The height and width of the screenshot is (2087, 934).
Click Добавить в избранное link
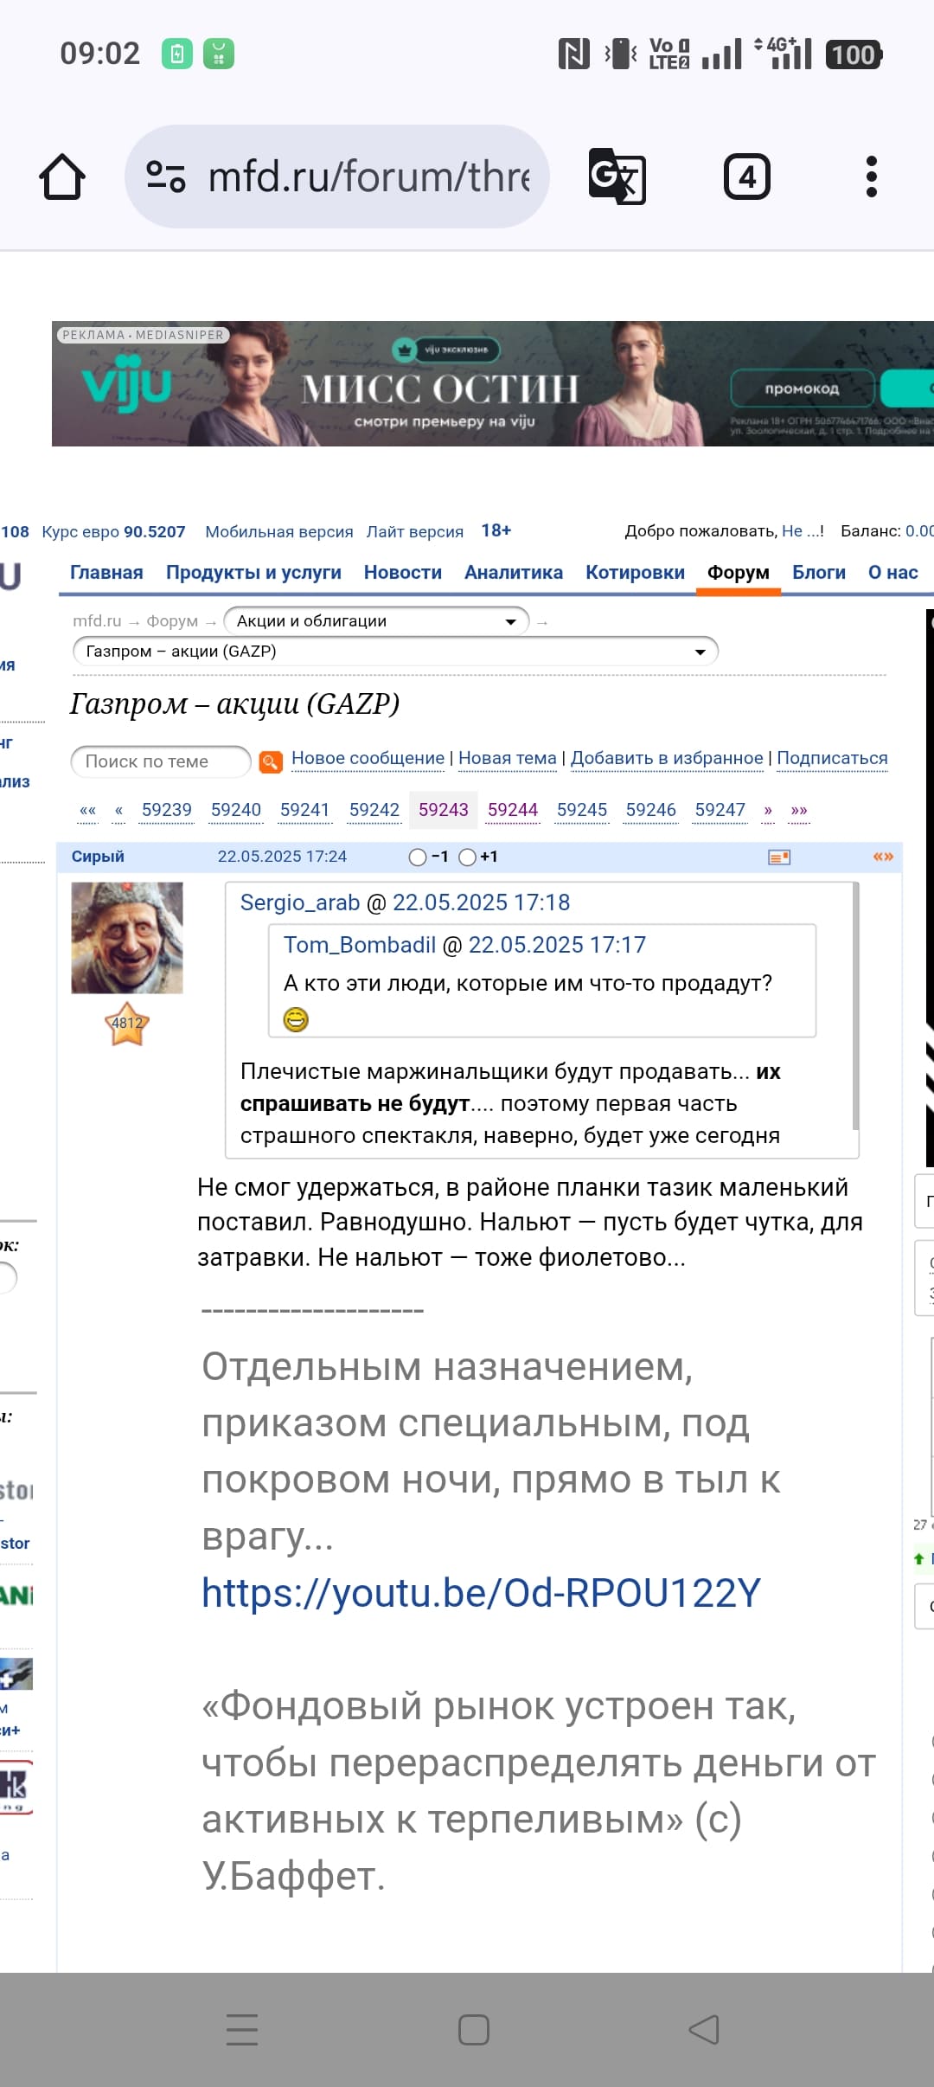click(667, 759)
